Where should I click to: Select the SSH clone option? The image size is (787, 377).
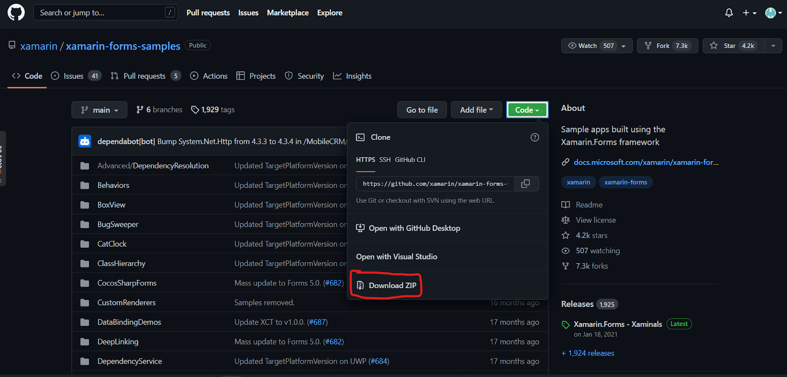[x=385, y=160]
